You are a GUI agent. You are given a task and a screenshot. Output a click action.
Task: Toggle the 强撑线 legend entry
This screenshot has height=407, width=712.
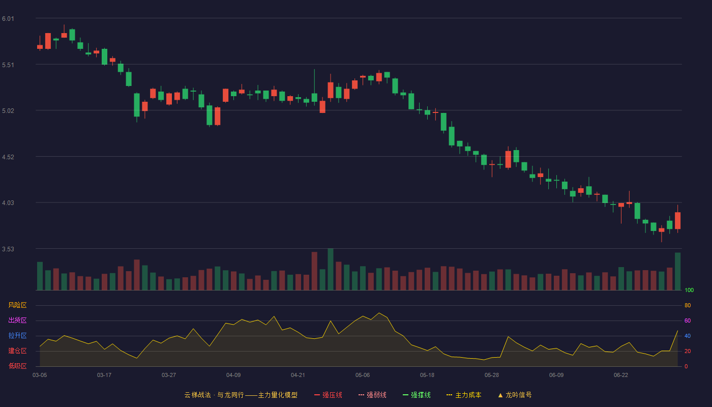(x=417, y=395)
